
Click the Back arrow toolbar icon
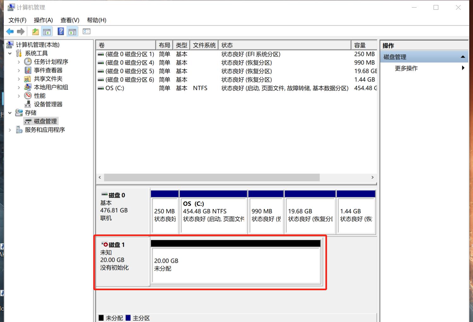(x=10, y=31)
